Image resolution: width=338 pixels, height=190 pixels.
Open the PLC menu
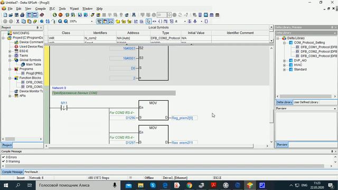point(52,8)
